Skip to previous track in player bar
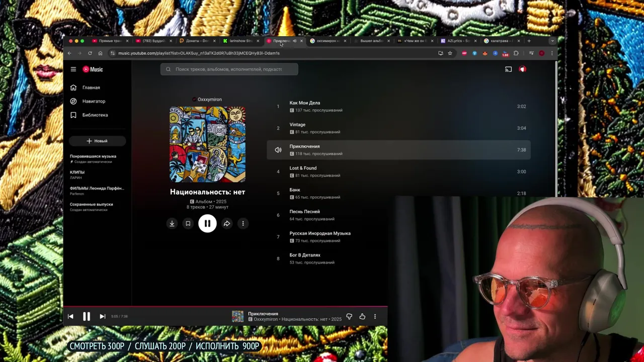 click(70, 316)
